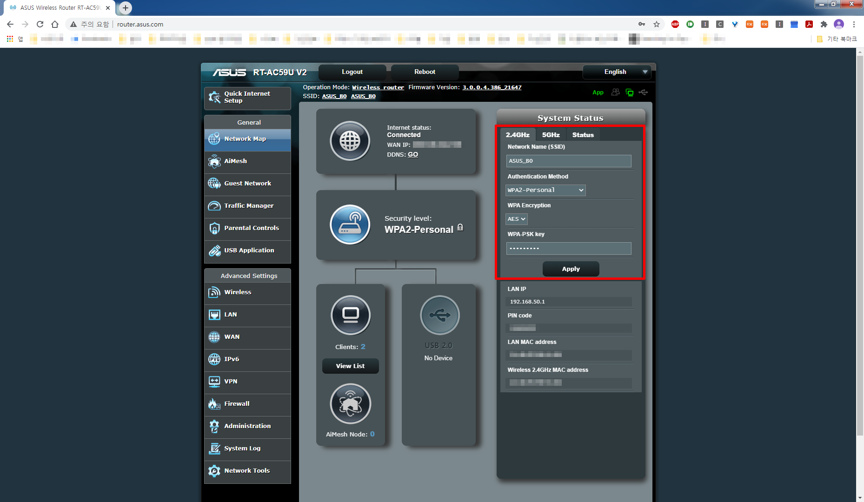
Task: Open the language dropdown showing English
Action: pyautogui.click(x=617, y=72)
